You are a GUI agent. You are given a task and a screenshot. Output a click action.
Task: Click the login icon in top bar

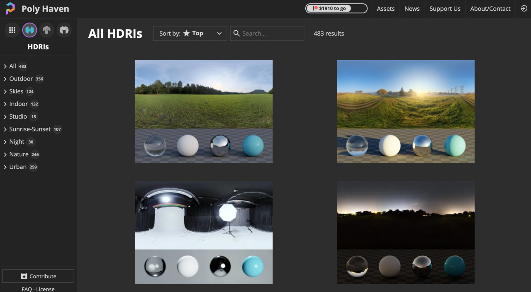(524, 9)
